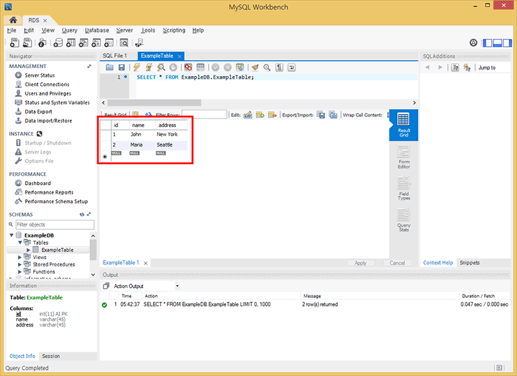Open a SQL script file via the folder icon

tap(109, 67)
